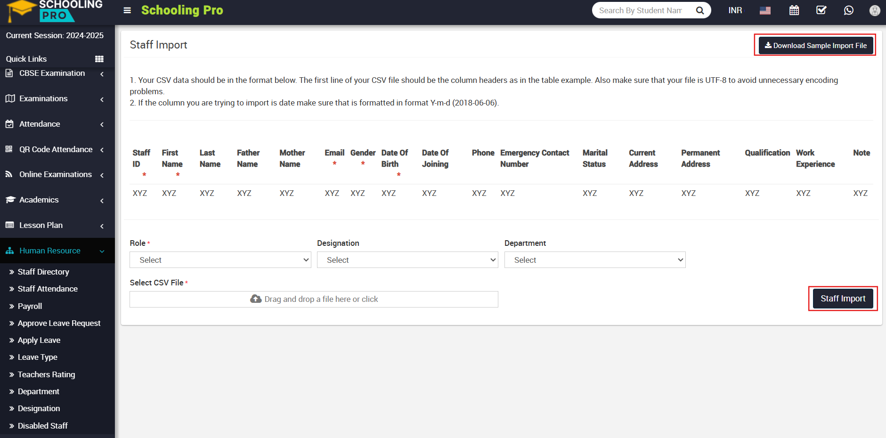
Task: Click the CBSE Examination document icon
Action: [9, 73]
